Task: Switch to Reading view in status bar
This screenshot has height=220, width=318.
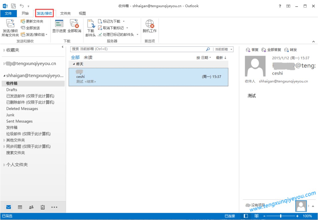Action: point(256,216)
